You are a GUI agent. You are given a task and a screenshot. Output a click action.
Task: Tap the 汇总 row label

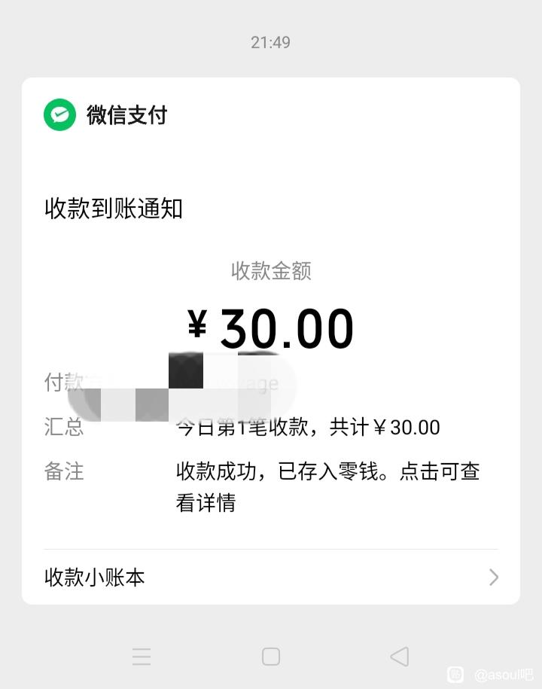[64, 428]
